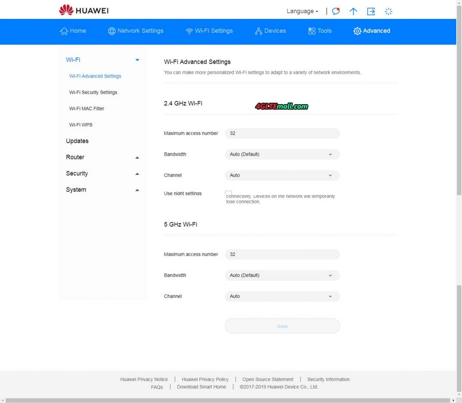The height and width of the screenshot is (403, 462).
Task: Click the Network Settings globe icon
Action: 111,31
